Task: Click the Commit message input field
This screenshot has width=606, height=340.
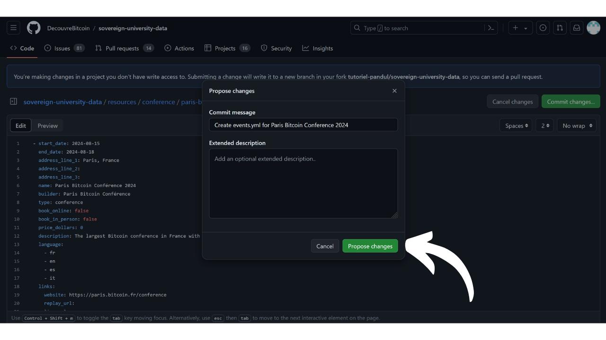Action: coord(303,125)
